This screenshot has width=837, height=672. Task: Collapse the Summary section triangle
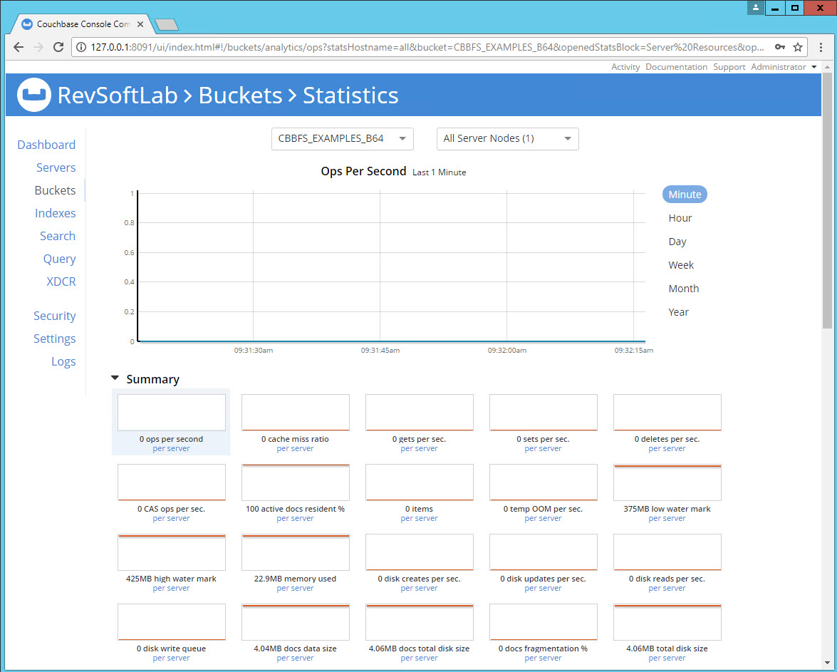[x=115, y=378]
